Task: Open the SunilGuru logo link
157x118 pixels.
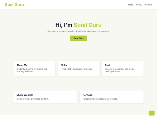Action: (x=15, y=5)
